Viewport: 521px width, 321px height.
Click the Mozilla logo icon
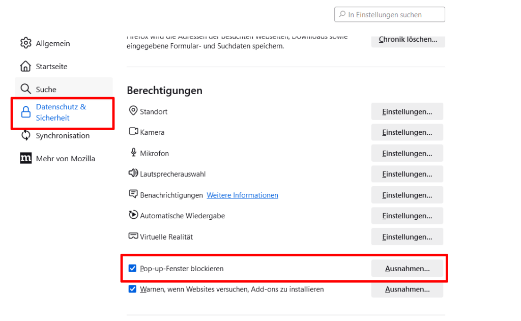tap(25, 158)
